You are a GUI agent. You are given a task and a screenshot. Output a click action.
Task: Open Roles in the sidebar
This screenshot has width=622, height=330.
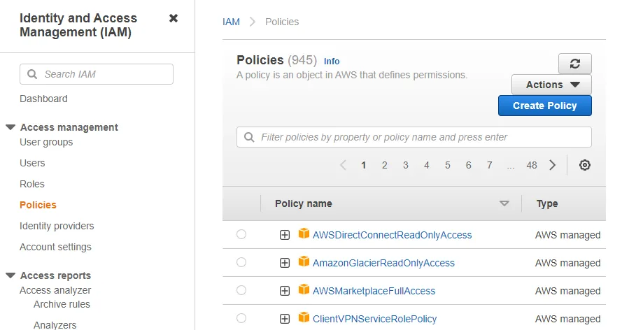tap(32, 184)
